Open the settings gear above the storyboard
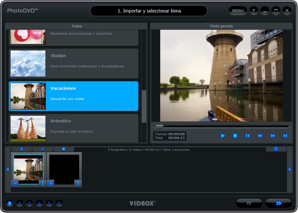Viewport: 298px width, 213px height. coord(64,149)
